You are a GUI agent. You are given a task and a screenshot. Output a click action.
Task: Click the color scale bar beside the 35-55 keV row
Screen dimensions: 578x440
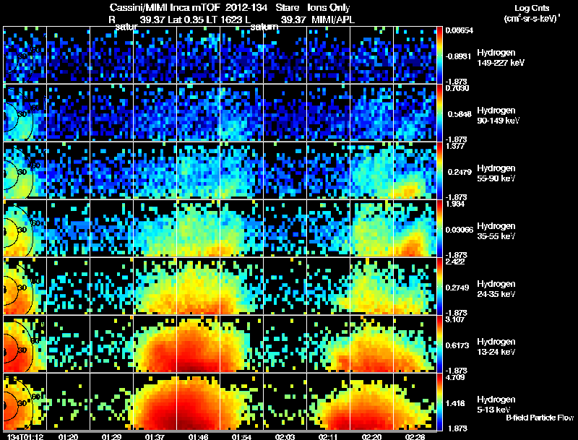coord(439,228)
